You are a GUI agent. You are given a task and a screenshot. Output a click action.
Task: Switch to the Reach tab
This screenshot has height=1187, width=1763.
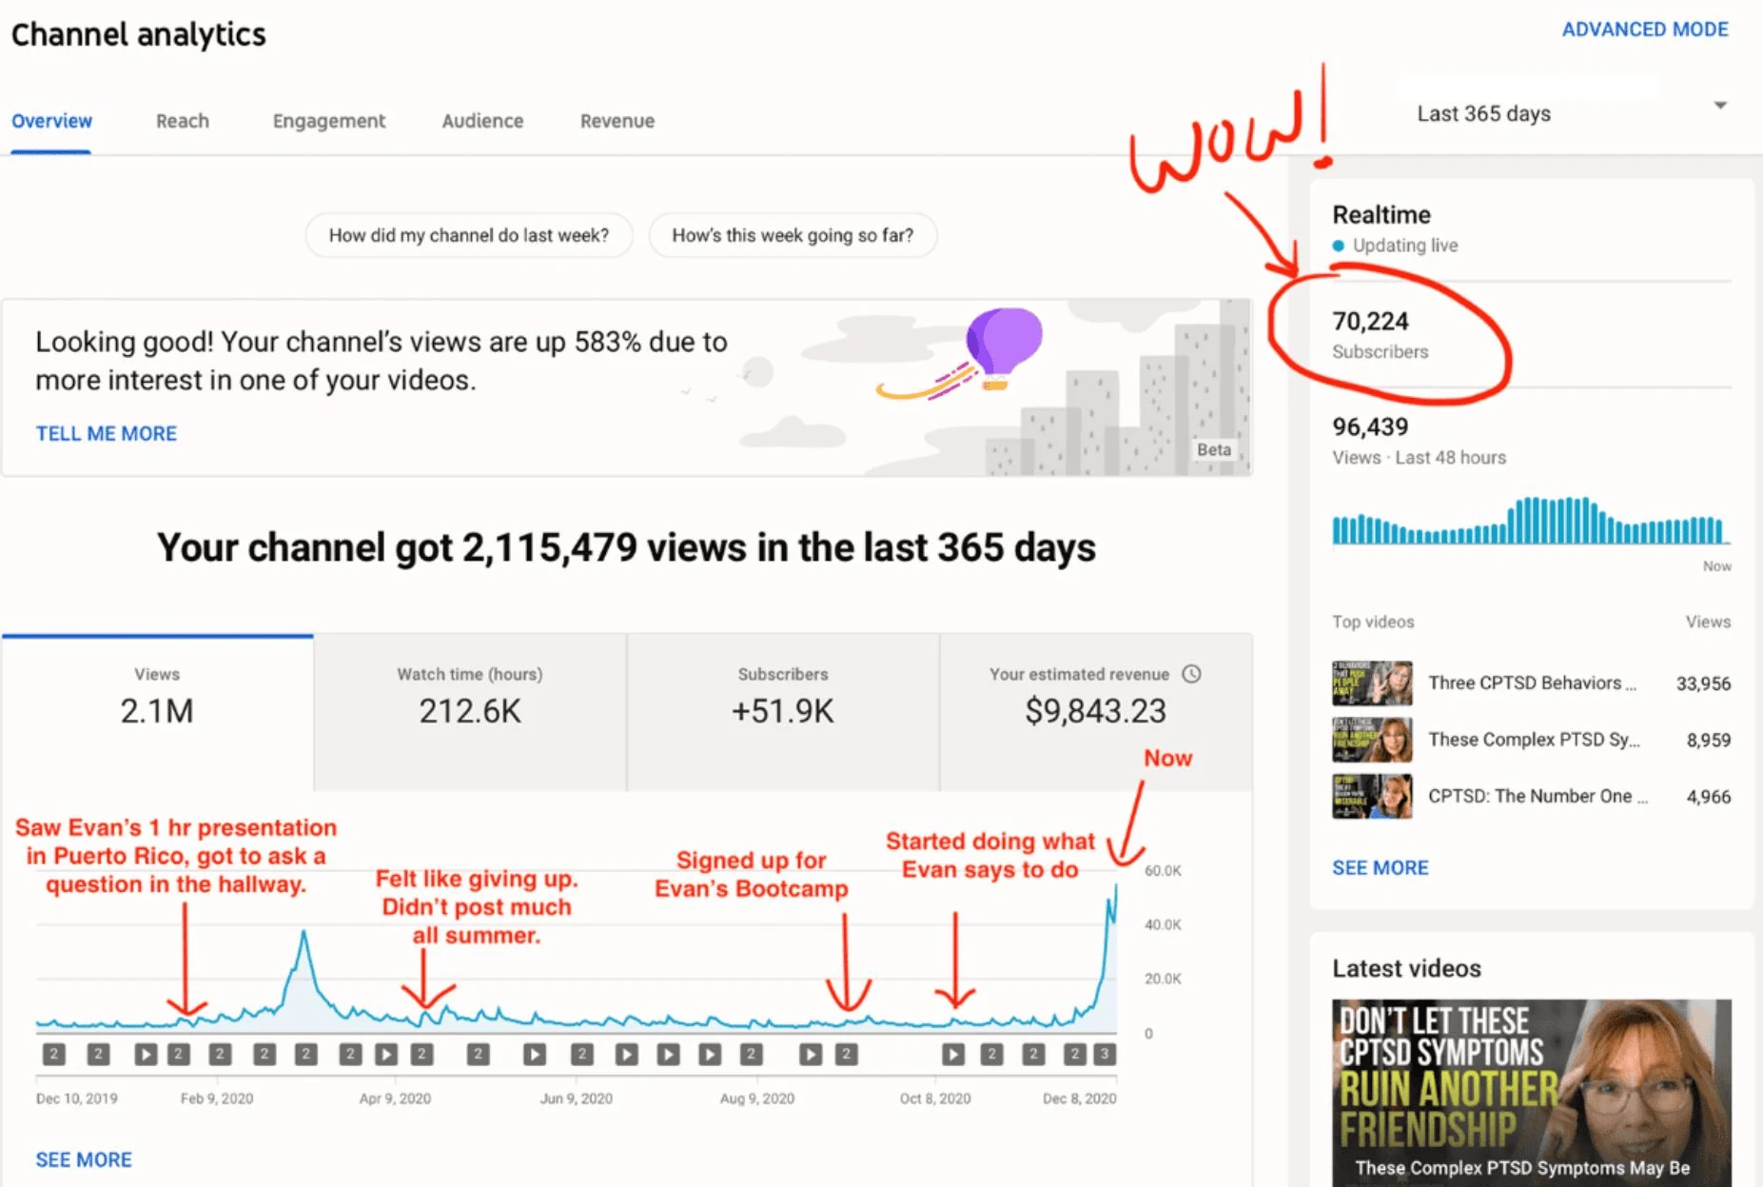point(183,121)
